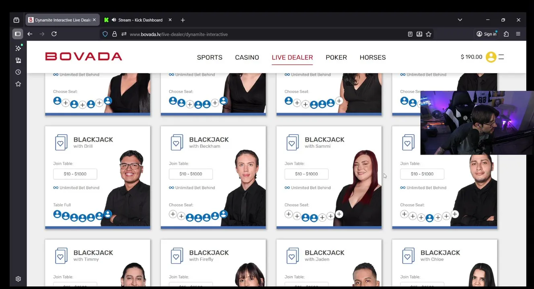Join Drill's table $10 - $1000
The width and height of the screenshot is (534, 289).
coord(75,174)
